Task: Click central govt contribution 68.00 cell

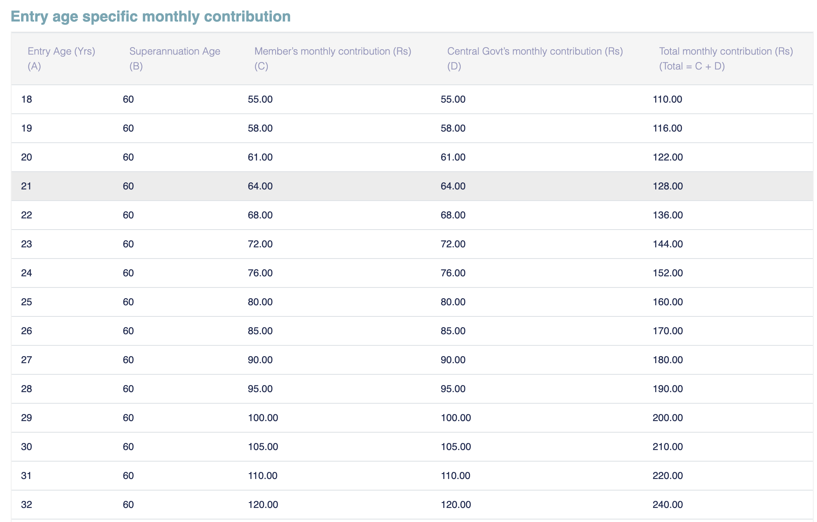Action: pos(453,215)
